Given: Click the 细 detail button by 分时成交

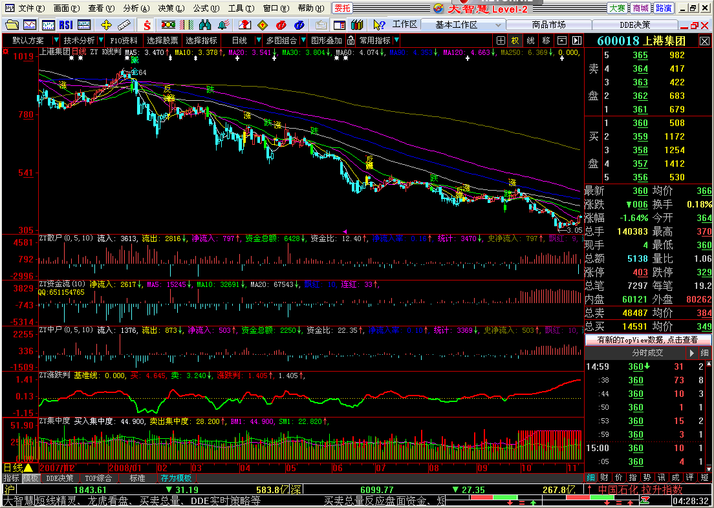Looking at the screenshot, I should 705,353.
